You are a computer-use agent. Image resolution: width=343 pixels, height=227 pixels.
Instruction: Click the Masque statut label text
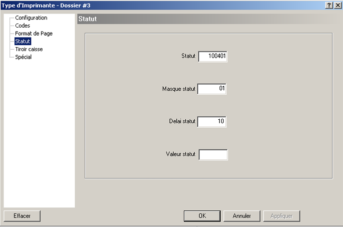179,89
